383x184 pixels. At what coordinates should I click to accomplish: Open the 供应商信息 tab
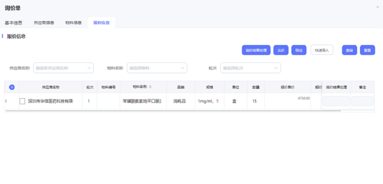click(44, 23)
